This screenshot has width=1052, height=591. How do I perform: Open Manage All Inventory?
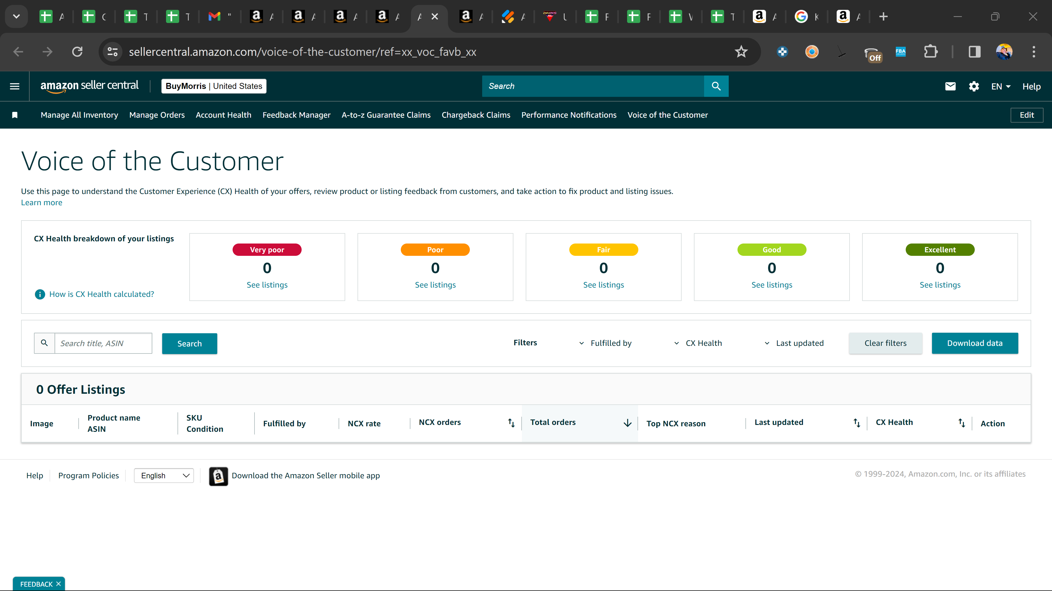79,115
